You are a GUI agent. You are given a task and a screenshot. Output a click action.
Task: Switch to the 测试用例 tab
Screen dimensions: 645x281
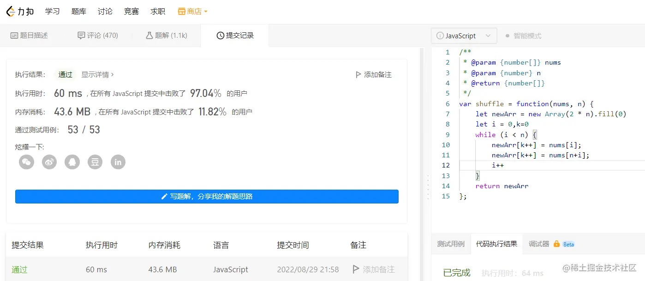point(451,244)
